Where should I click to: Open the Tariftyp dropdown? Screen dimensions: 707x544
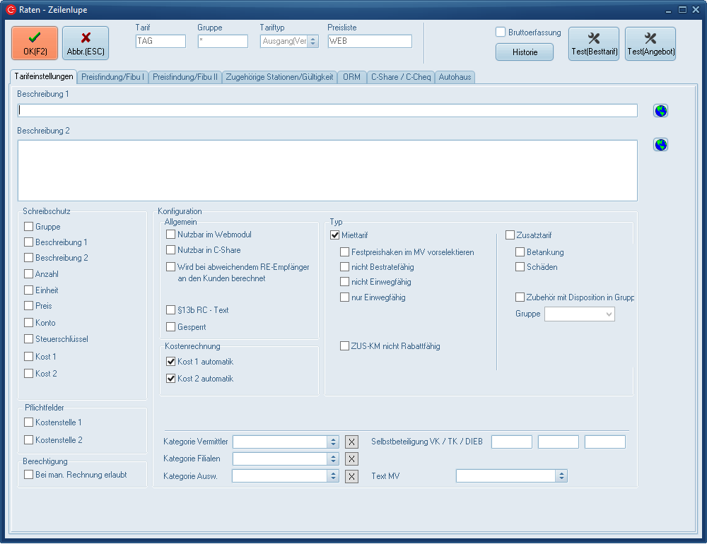312,42
